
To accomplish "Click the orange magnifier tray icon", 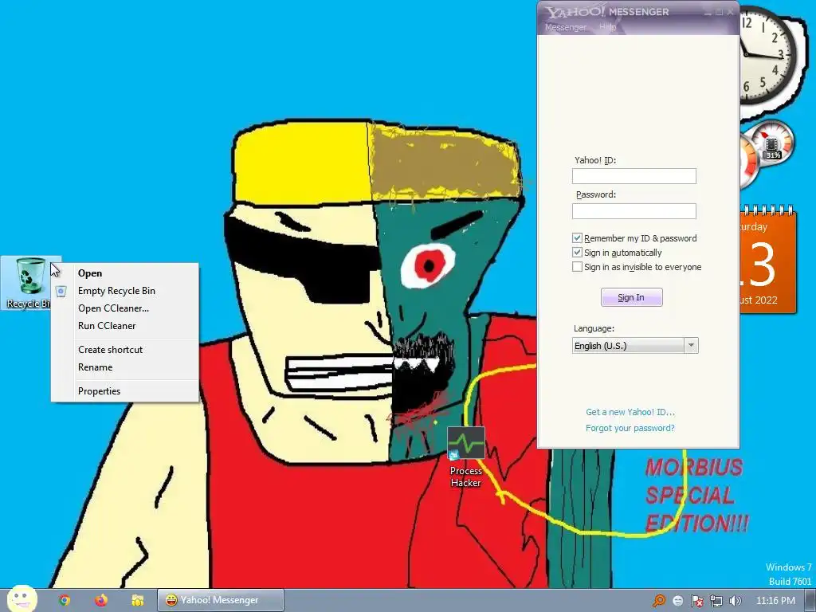I will point(659,601).
